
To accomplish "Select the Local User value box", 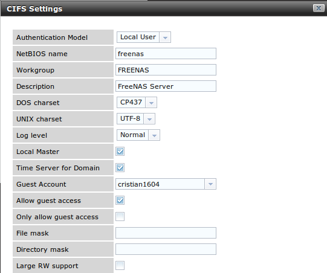I will [138, 37].
